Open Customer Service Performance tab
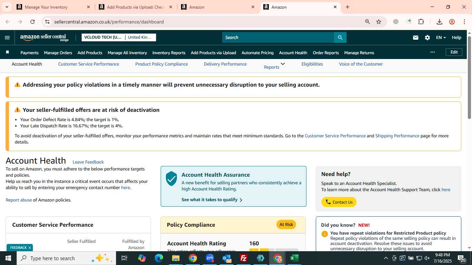This screenshot has height=265, width=472. point(88,64)
